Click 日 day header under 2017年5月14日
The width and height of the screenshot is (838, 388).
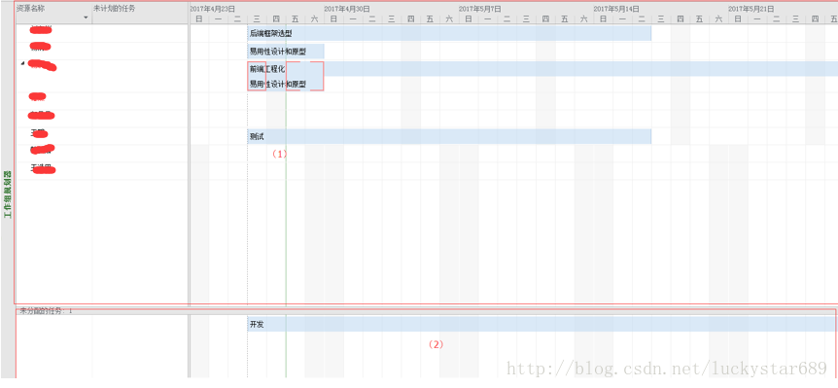click(x=604, y=18)
